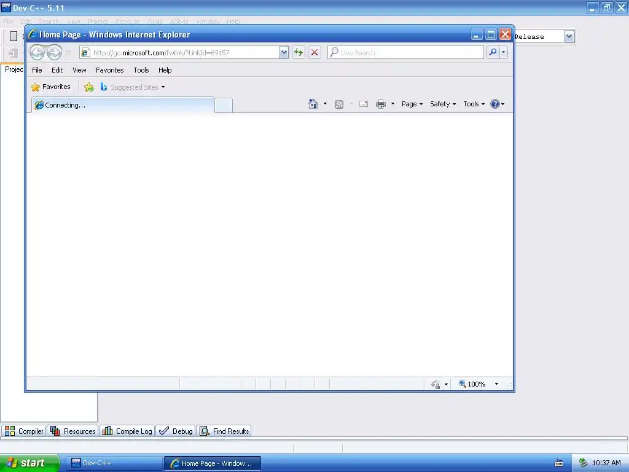Click the Home page icon
The height and width of the screenshot is (472, 629).
tap(313, 104)
